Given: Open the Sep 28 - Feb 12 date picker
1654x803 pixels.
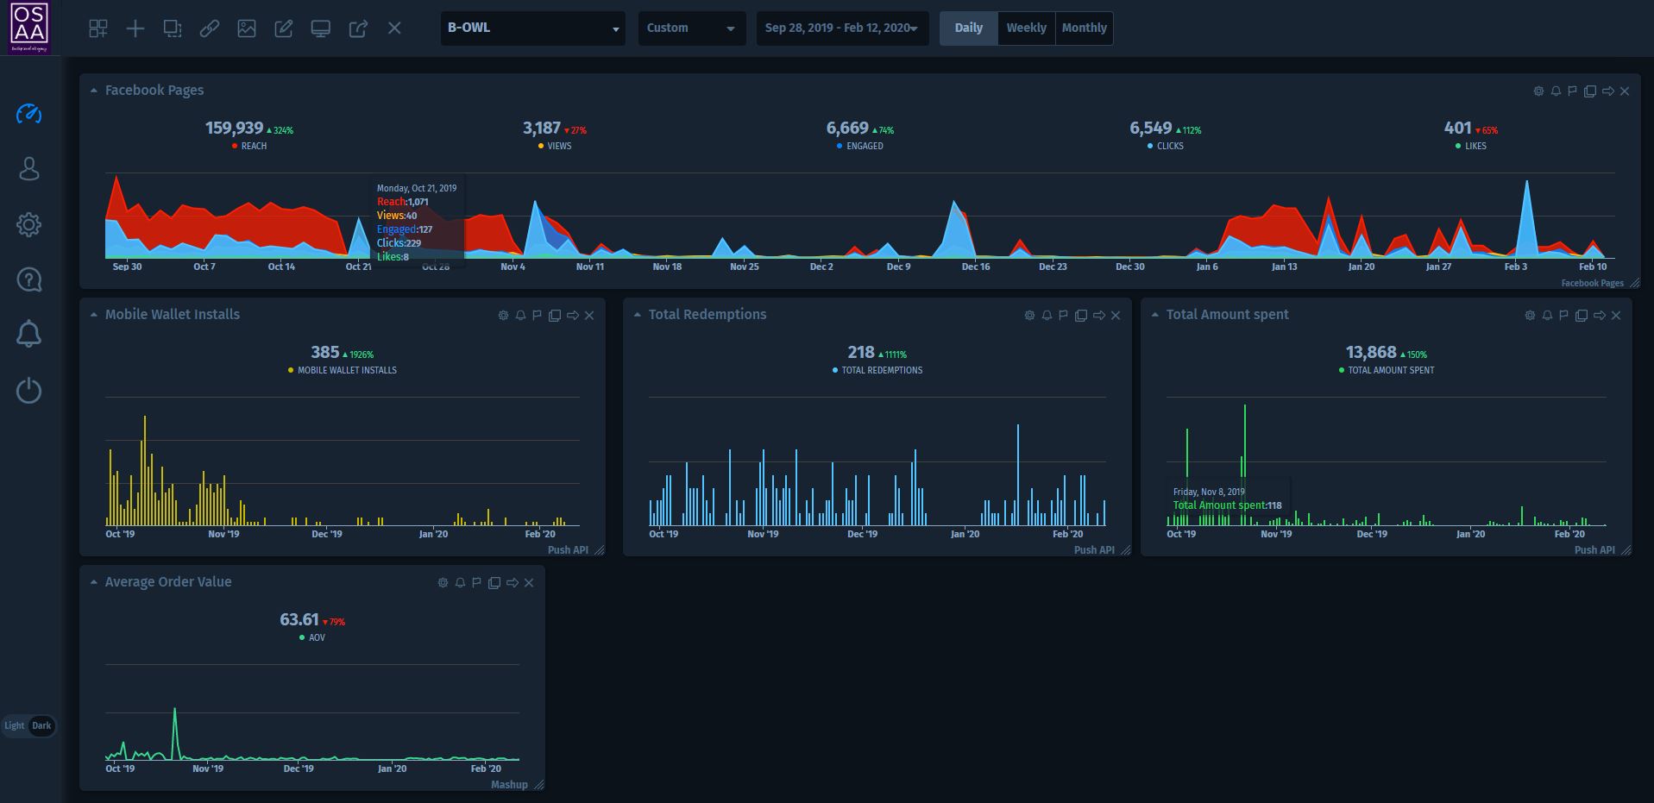Looking at the screenshot, I should pos(841,28).
